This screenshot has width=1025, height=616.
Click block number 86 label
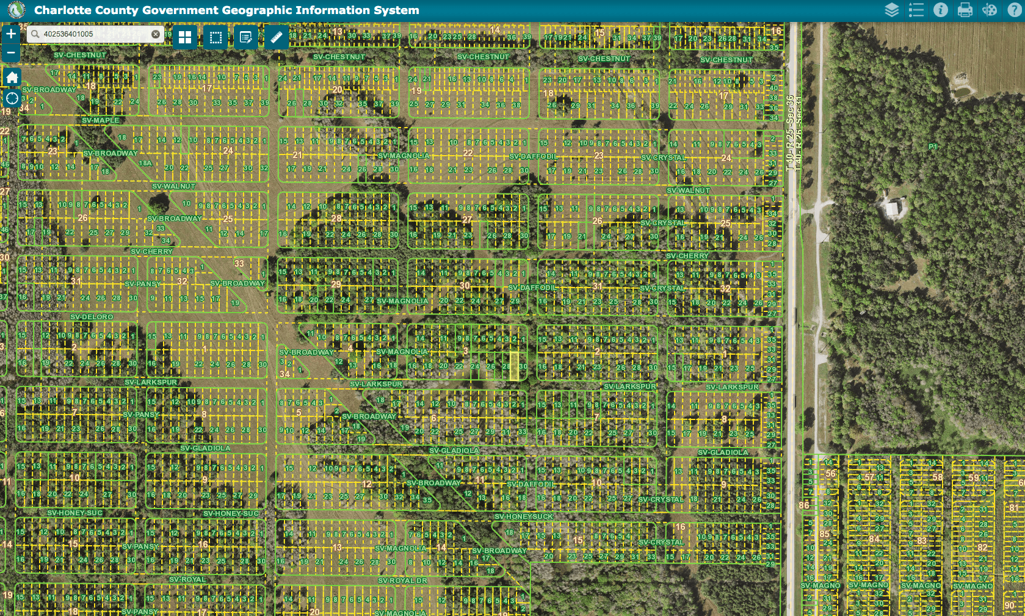804,505
